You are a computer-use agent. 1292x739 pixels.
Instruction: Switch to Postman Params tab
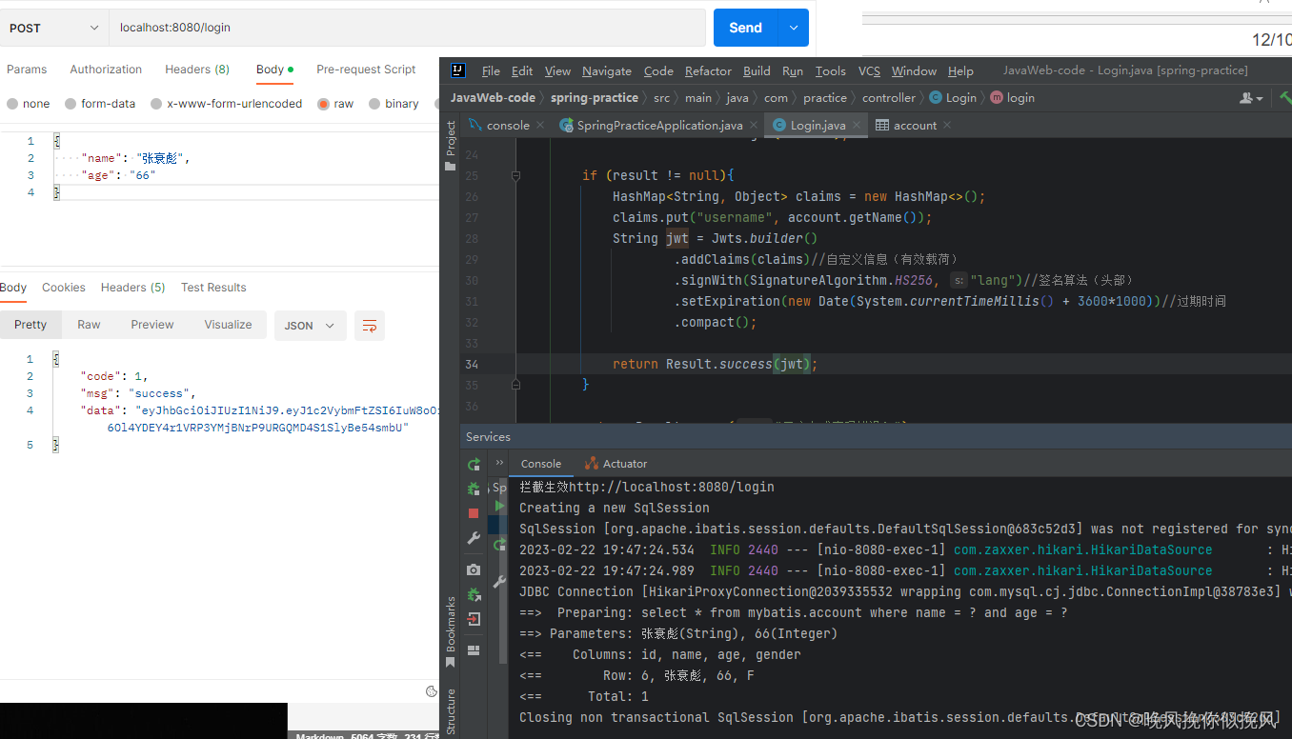point(27,70)
